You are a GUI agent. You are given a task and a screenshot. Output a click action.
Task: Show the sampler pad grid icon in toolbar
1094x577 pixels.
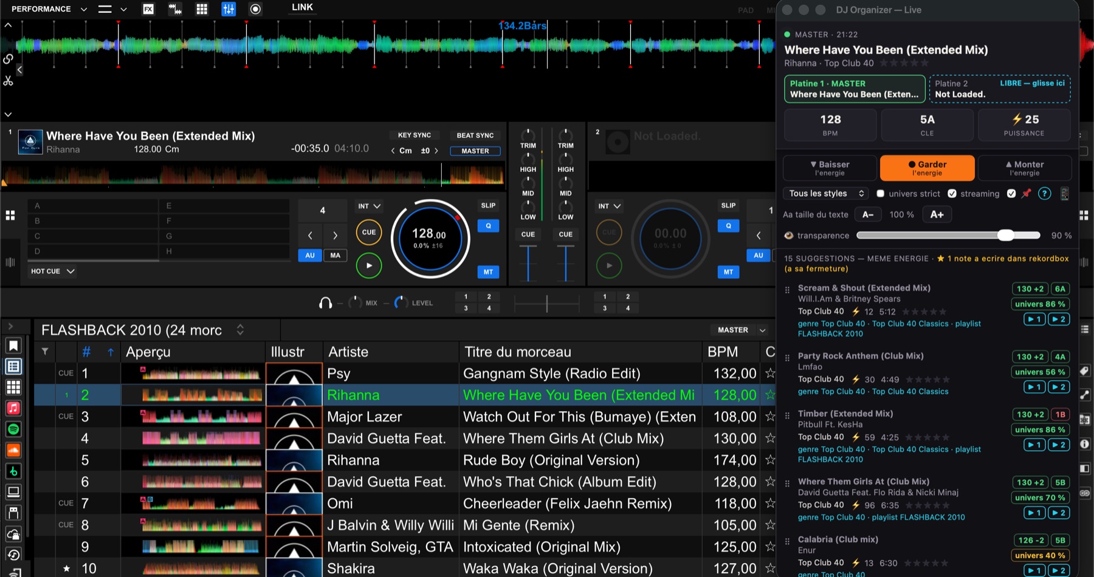point(202,9)
